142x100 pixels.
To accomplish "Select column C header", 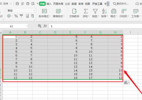I will [40, 32].
